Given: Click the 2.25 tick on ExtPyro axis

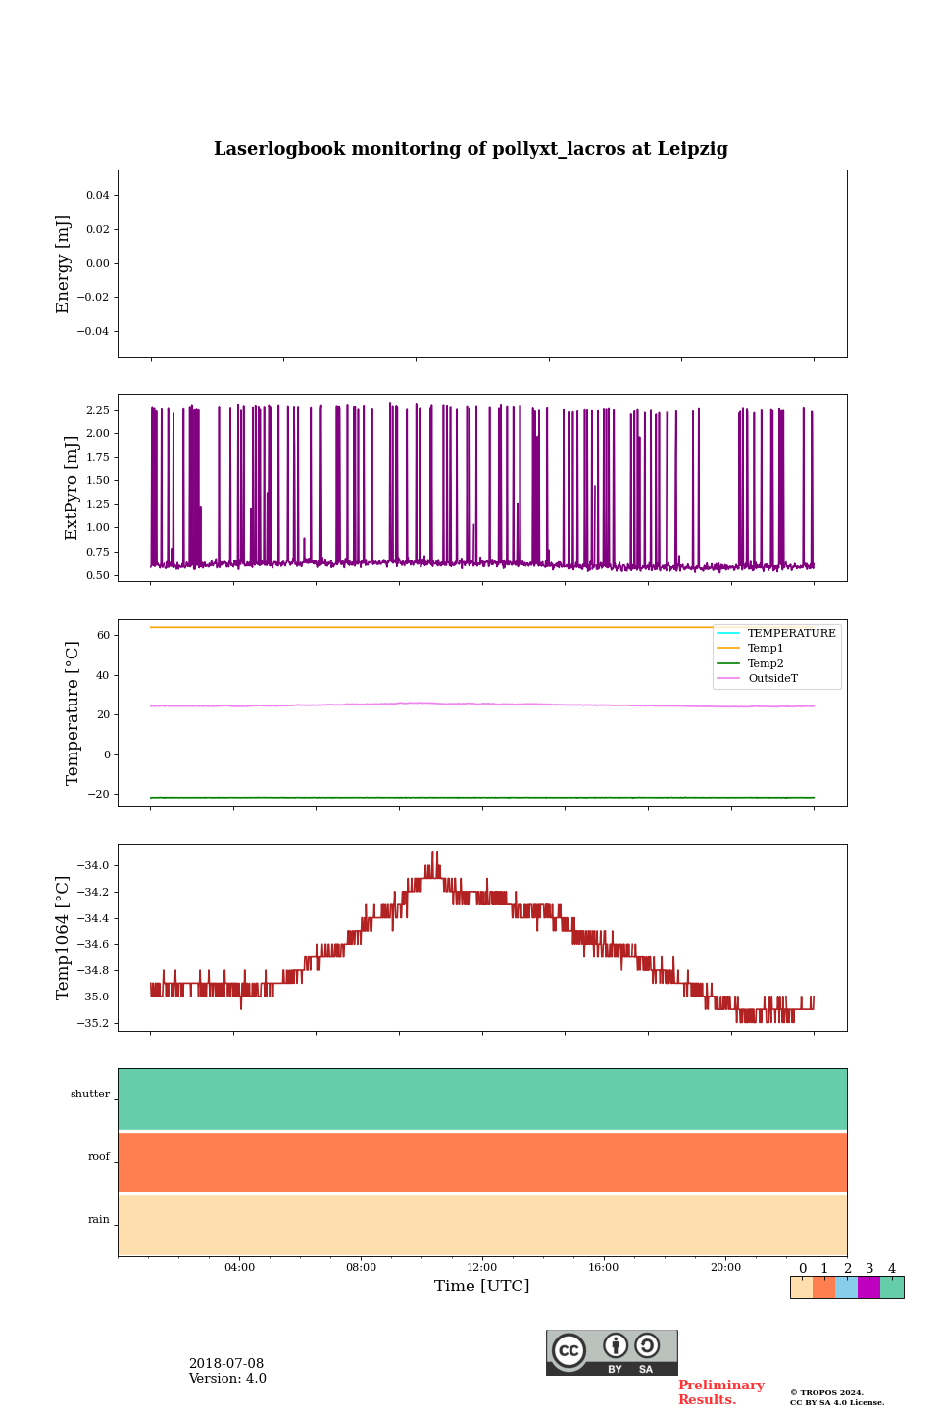Looking at the screenshot, I should [x=98, y=410].
